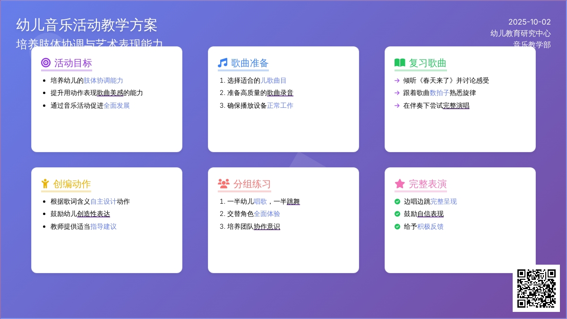Screen dimensions: 567x319
Task: Click the star icon beside 完整表演
Action: 400,184
